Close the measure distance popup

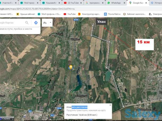110,105
